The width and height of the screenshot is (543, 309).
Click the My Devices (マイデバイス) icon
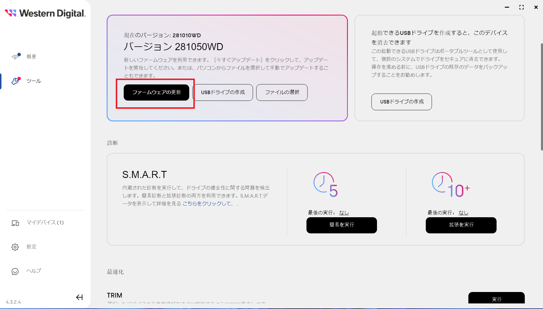pyautogui.click(x=15, y=223)
